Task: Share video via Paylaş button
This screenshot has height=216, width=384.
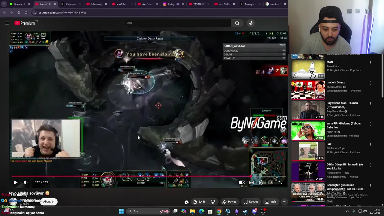Action: [x=229, y=202]
